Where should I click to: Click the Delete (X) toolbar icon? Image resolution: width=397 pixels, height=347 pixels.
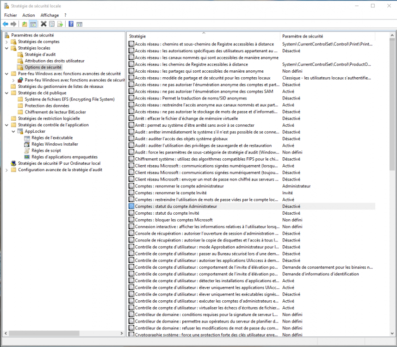pyautogui.click(x=43, y=24)
